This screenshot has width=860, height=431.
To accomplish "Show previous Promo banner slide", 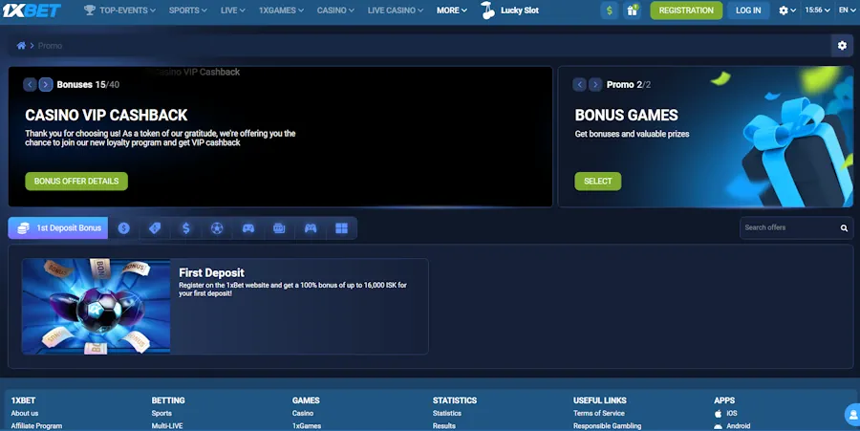I will (x=579, y=84).
